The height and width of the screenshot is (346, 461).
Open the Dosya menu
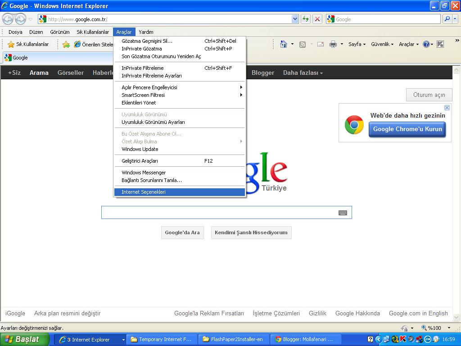(15, 32)
